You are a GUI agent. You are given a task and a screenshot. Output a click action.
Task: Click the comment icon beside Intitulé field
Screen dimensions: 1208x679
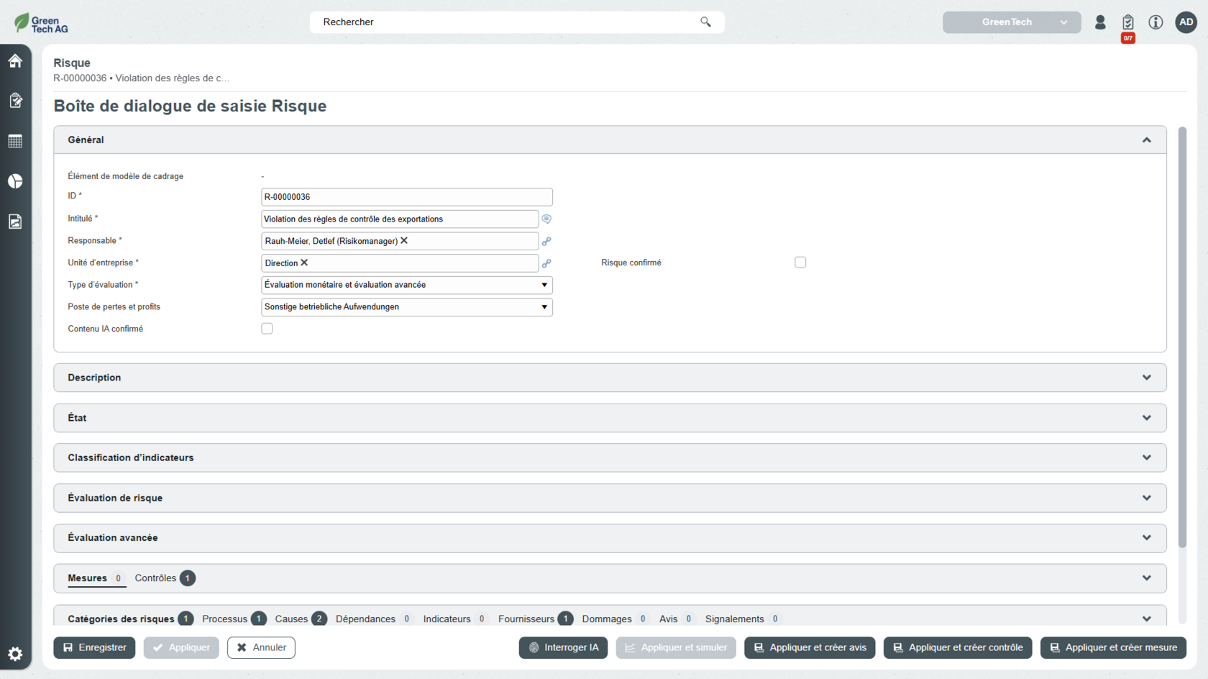546,219
